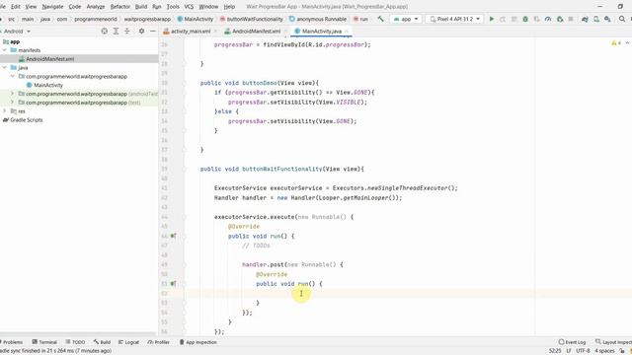Expand the res folder
The height and width of the screenshot is (355, 632).
[5, 111]
